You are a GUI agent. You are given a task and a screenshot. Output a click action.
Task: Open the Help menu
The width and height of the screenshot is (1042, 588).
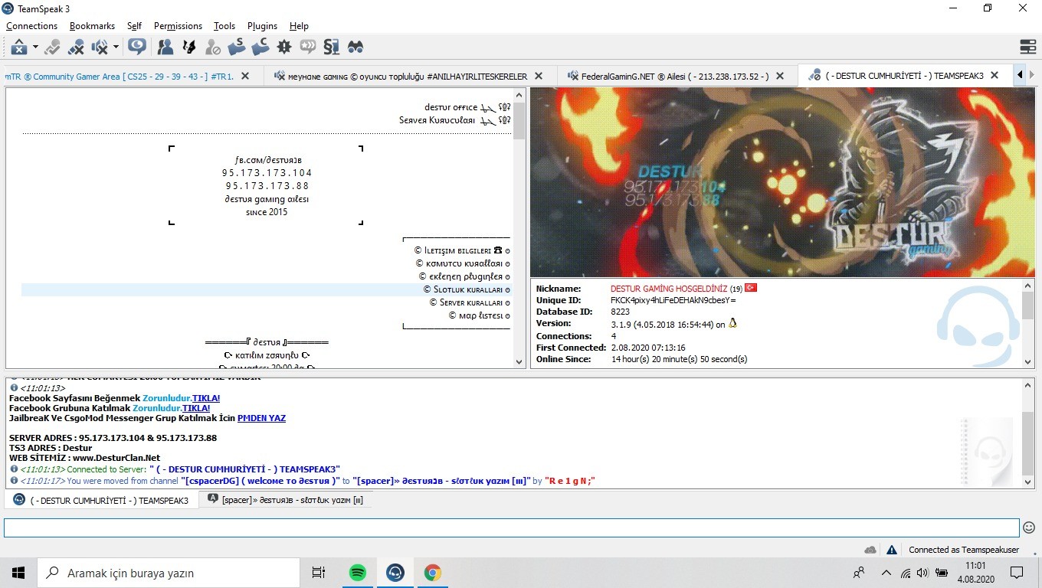(299, 26)
